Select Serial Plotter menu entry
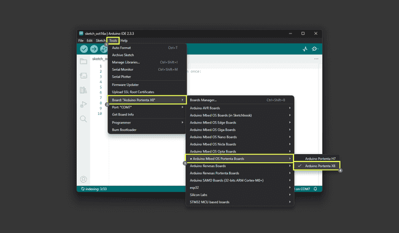The width and height of the screenshot is (399, 233). (147, 76)
